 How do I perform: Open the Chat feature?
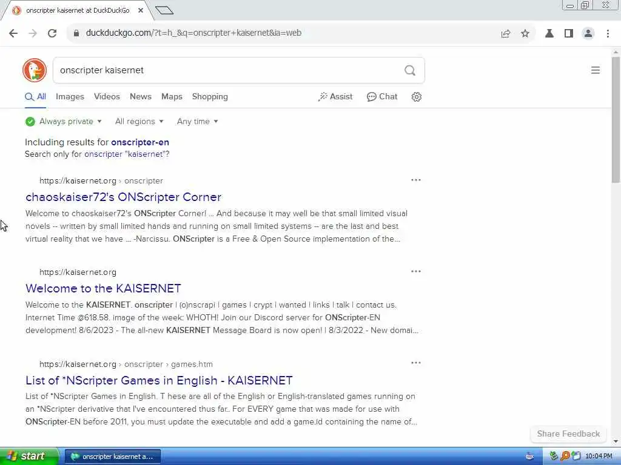pyautogui.click(x=382, y=97)
